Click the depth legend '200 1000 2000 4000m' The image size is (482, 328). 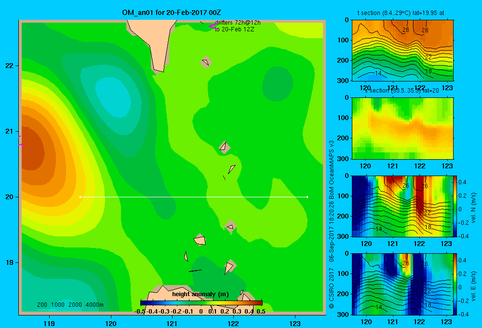click(x=70, y=305)
